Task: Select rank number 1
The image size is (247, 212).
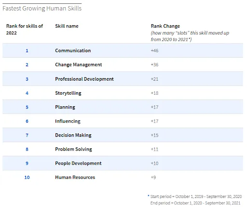Action: (x=27, y=51)
